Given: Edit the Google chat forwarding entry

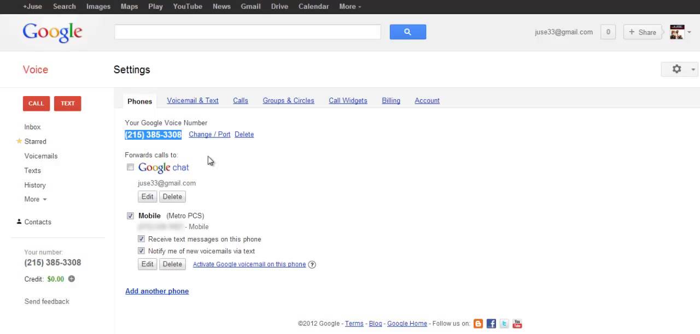Looking at the screenshot, I should pos(148,196).
